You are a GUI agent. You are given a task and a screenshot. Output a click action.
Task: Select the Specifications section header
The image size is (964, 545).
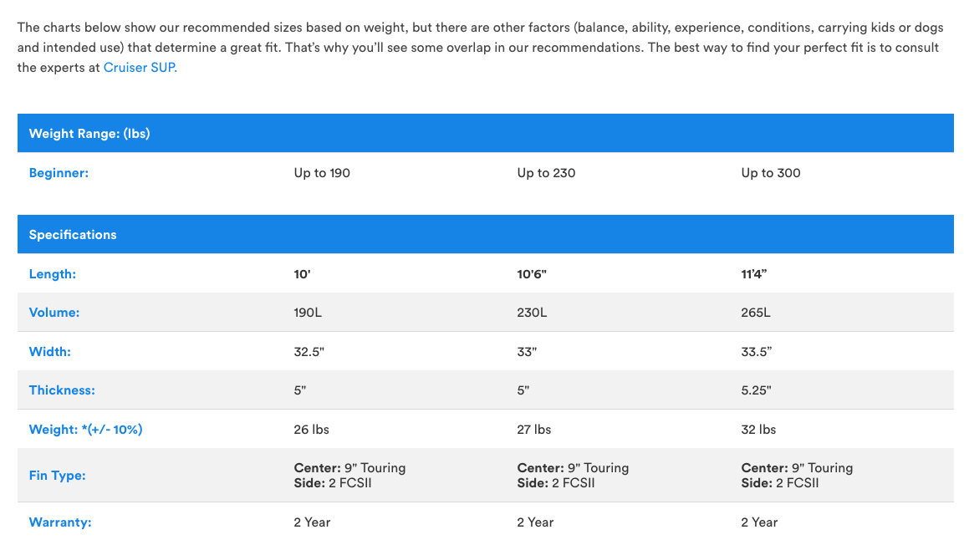[x=73, y=235]
